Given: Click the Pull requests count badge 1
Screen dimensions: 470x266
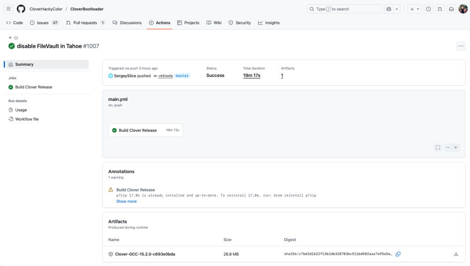Looking at the screenshot, I should [x=102, y=23].
